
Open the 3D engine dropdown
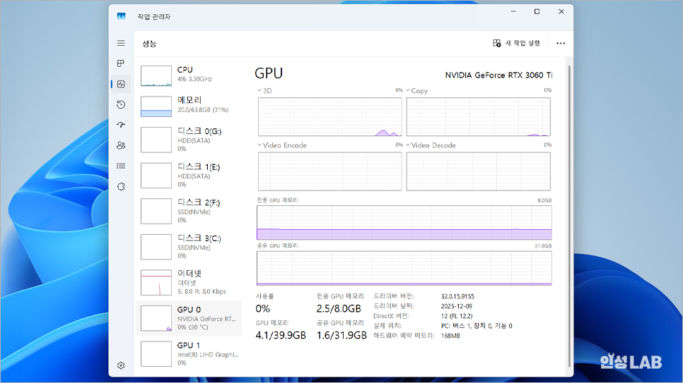[x=264, y=90]
